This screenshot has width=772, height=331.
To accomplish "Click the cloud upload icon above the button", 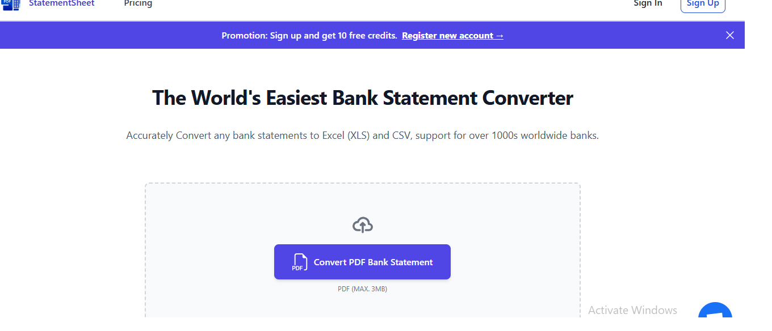I will coord(362,224).
